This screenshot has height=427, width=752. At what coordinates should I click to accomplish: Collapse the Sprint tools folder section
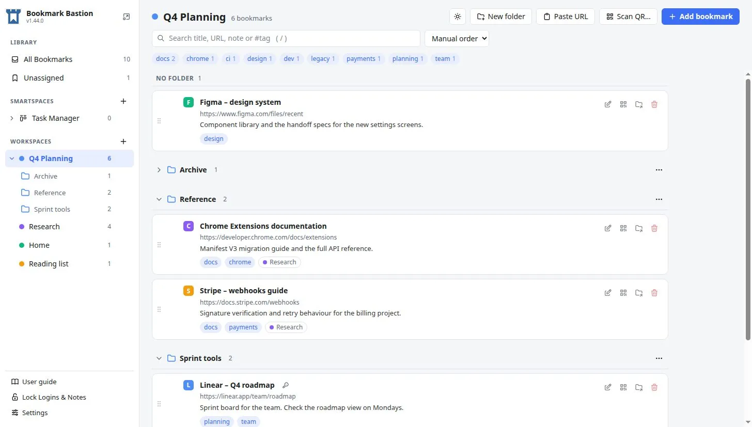[x=159, y=358]
